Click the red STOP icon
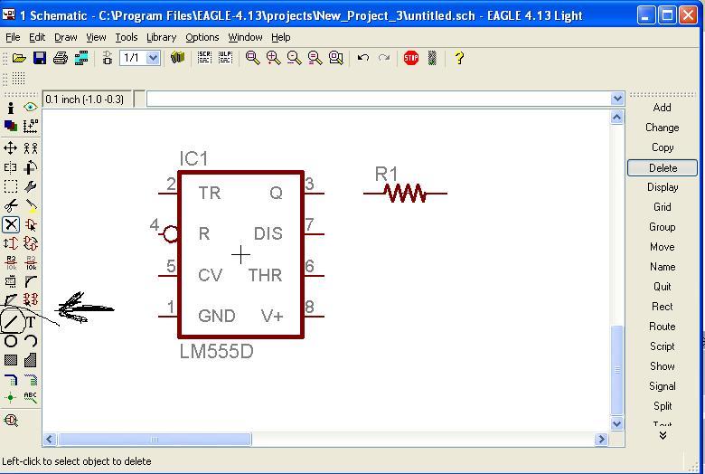Viewport: 705px width, 474px height. click(411, 58)
